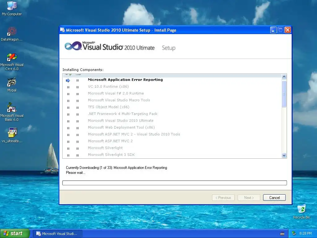Click the network tray icon near clock
Screen dimensions: 317x238
tap(294, 233)
